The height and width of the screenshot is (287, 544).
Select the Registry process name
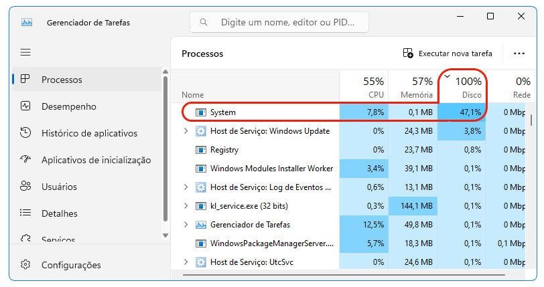[x=224, y=150]
